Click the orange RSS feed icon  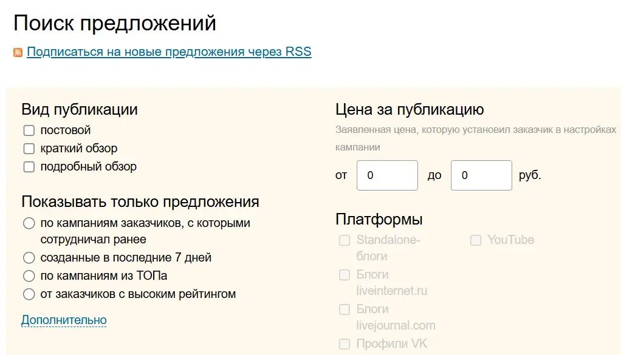18,53
